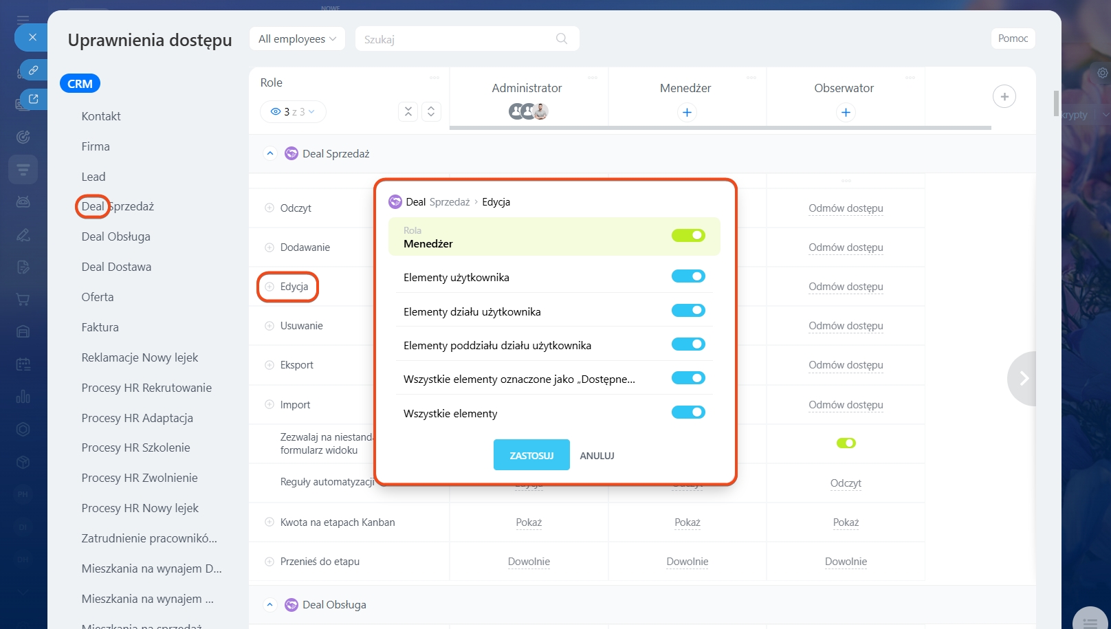Toggle Elementy działu użytkownika switch
The height and width of the screenshot is (629, 1111).
tap(688, 311)
